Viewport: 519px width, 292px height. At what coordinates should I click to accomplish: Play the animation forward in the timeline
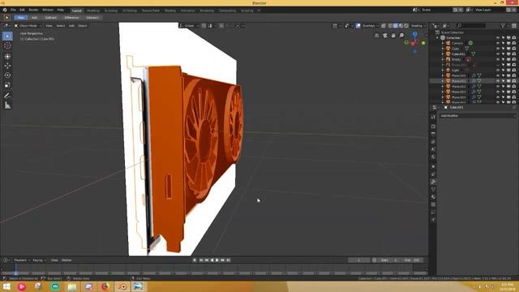click(217, 260)
